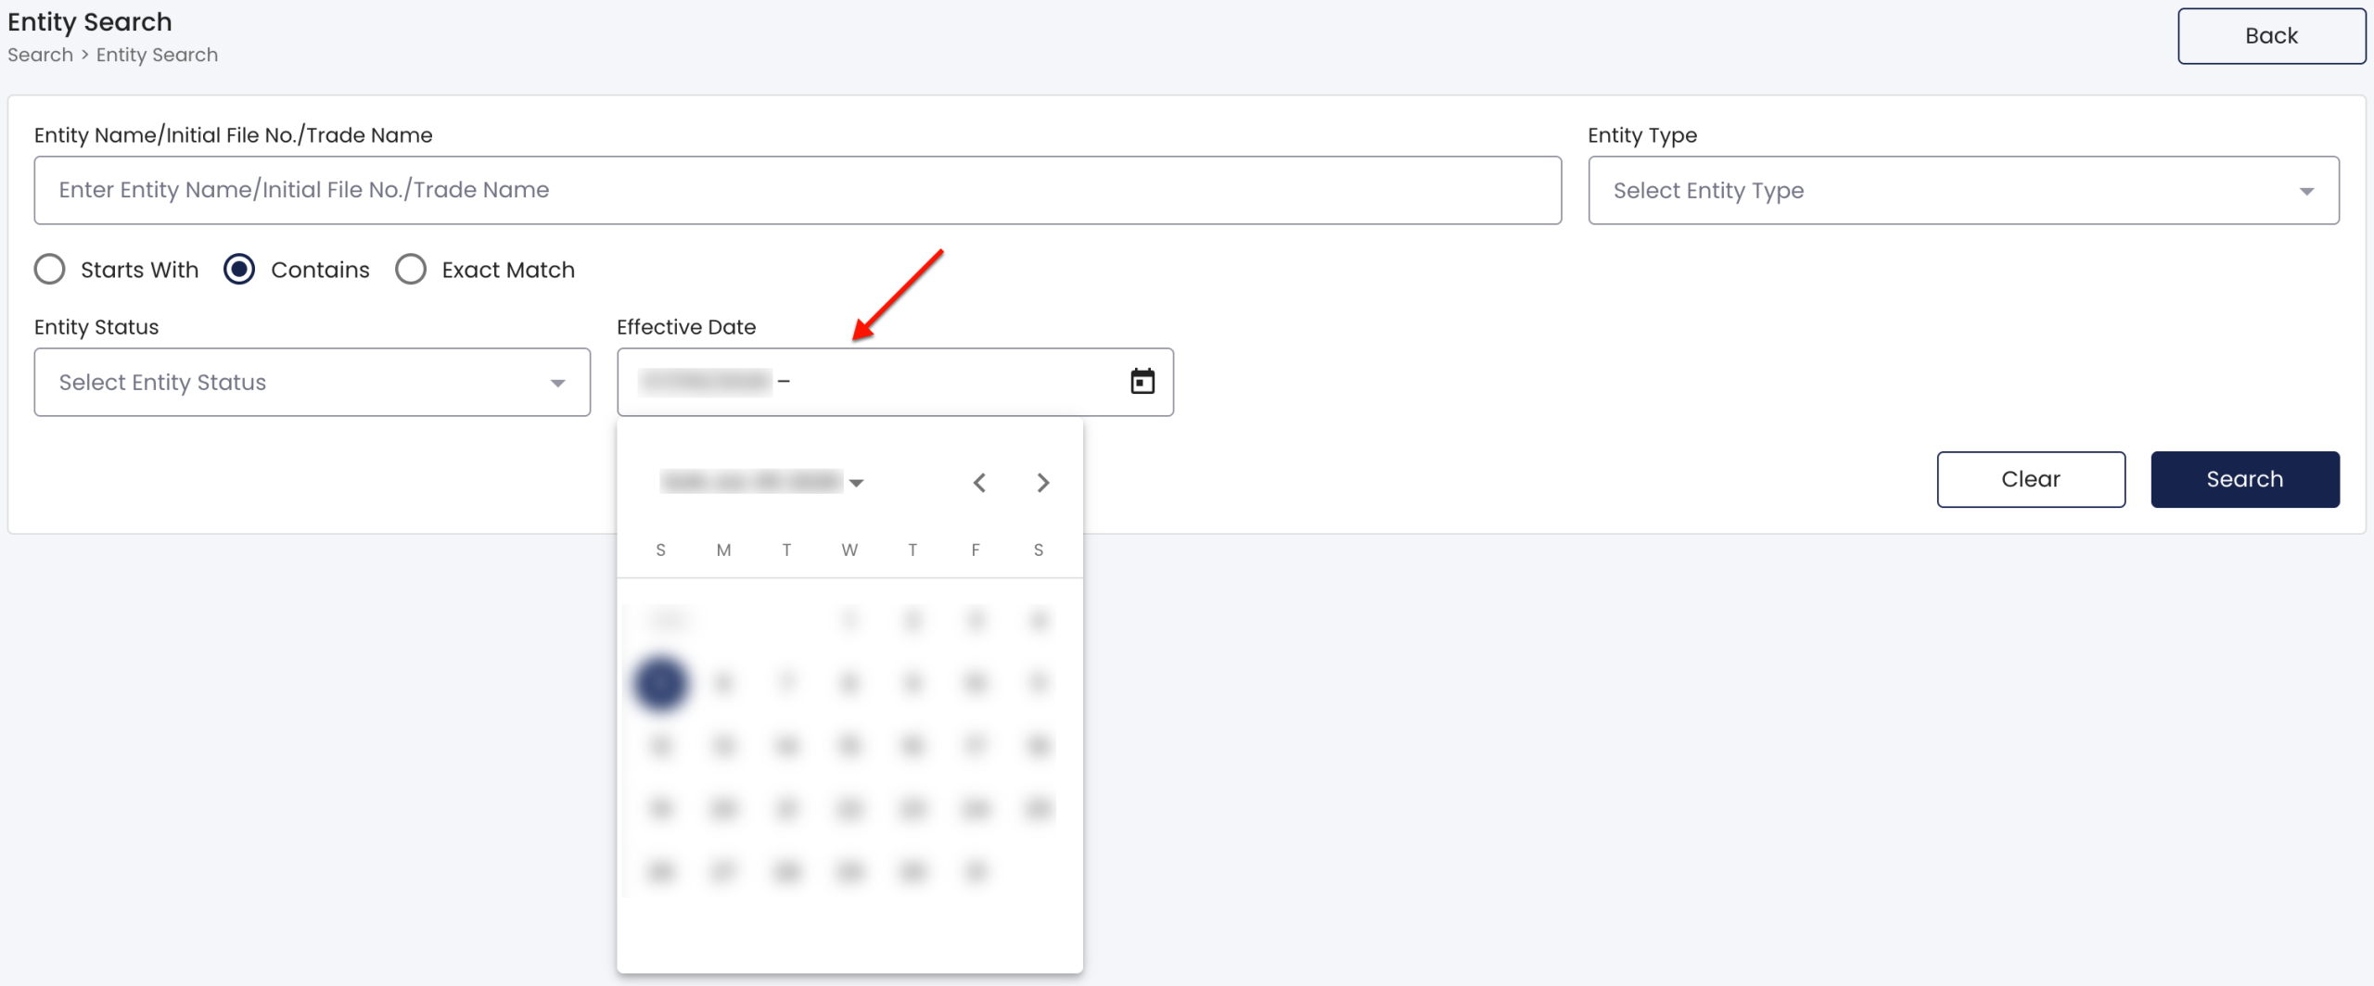Expand the calendar month and year selector
This screenshot has height=986, width=2374.
click(x=762, y=482)
